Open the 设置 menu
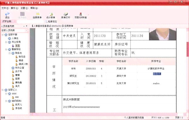The height and width of the screenshot is (120, 189). coord(24,8)
